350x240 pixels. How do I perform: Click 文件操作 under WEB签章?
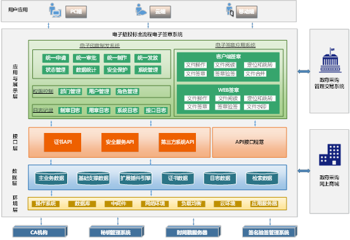click(197, 99)
